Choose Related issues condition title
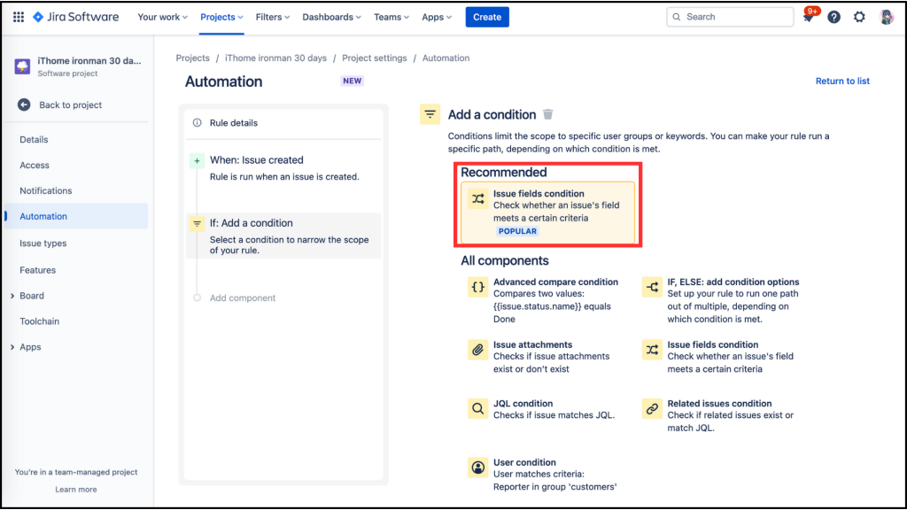This screenshot has width=907, height=510. [x=719, y=404]
